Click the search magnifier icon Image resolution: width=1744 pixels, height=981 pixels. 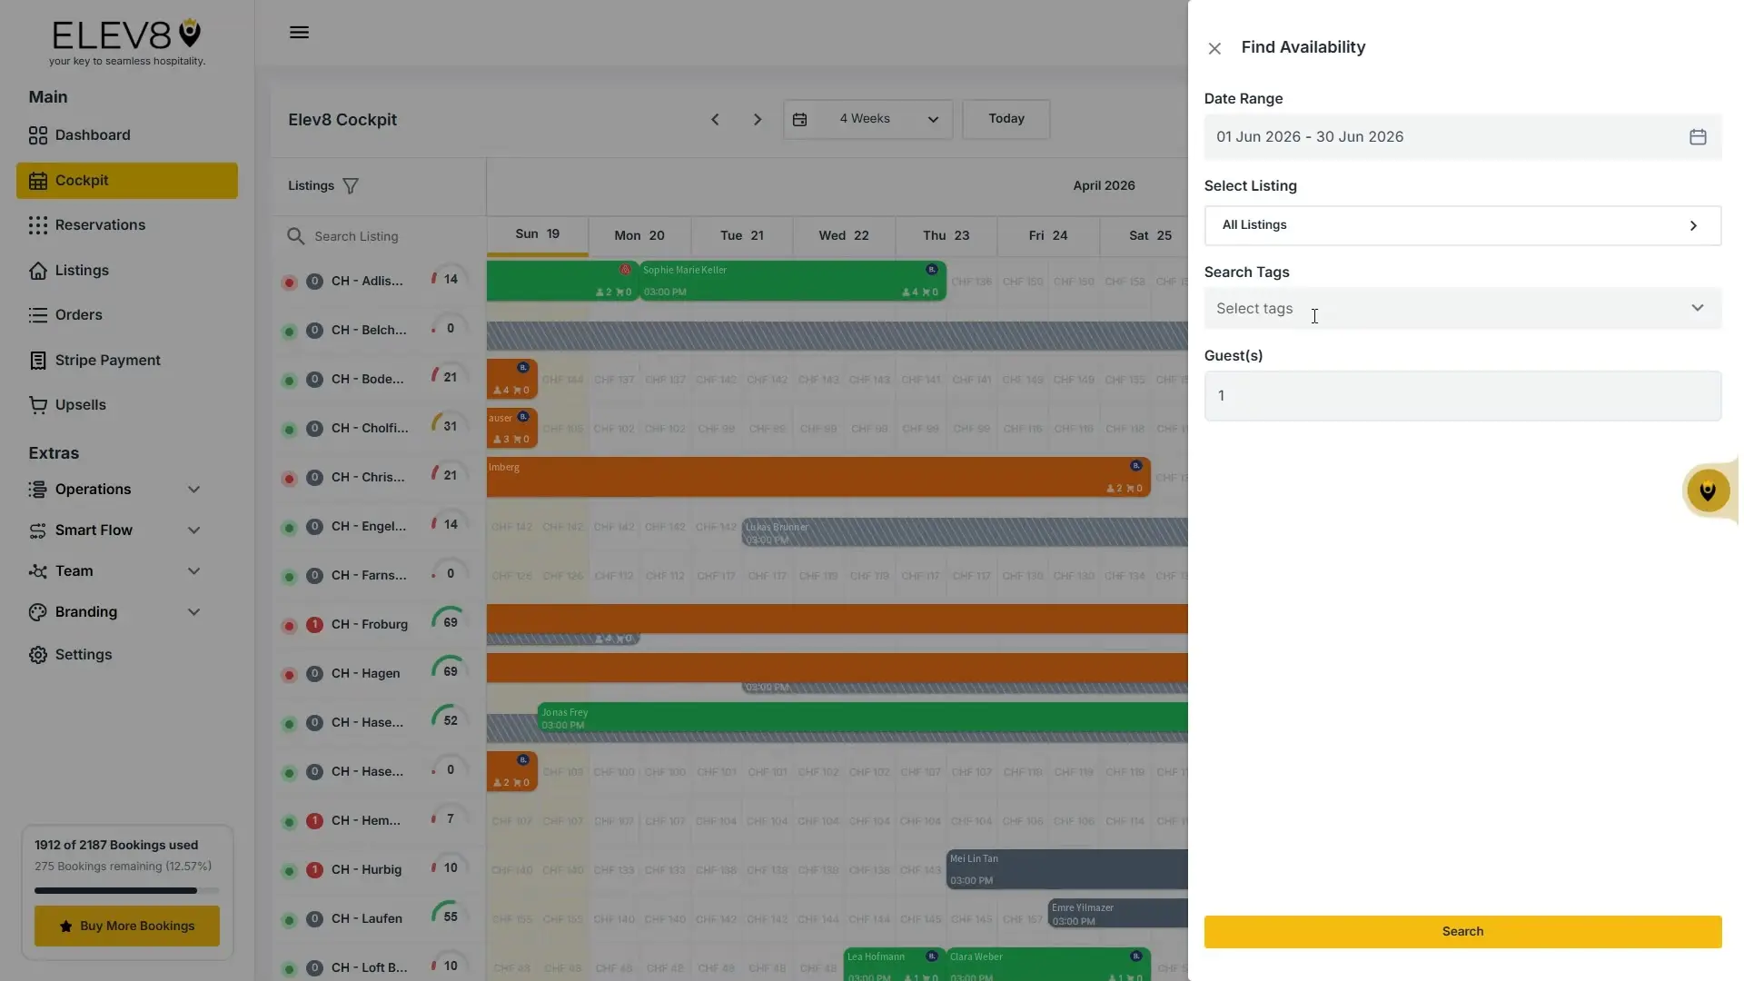295,236
